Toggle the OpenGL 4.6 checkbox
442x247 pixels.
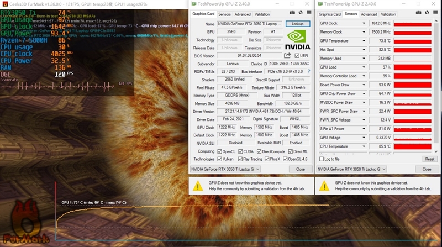285,159
